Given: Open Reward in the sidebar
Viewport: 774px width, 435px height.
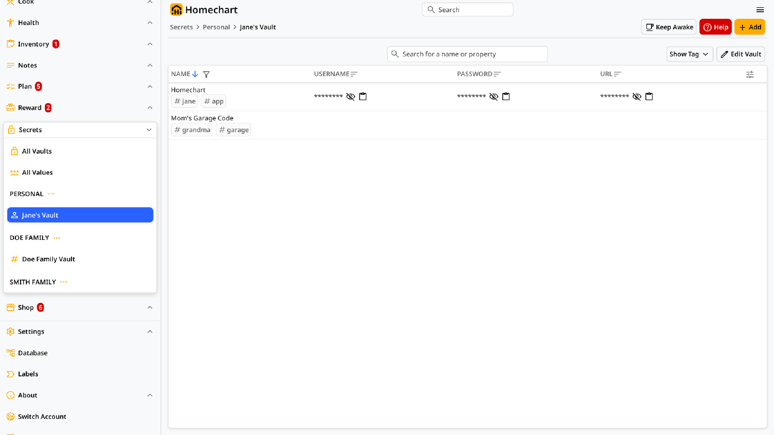Looking at the screenshot, I should [30, 108].
